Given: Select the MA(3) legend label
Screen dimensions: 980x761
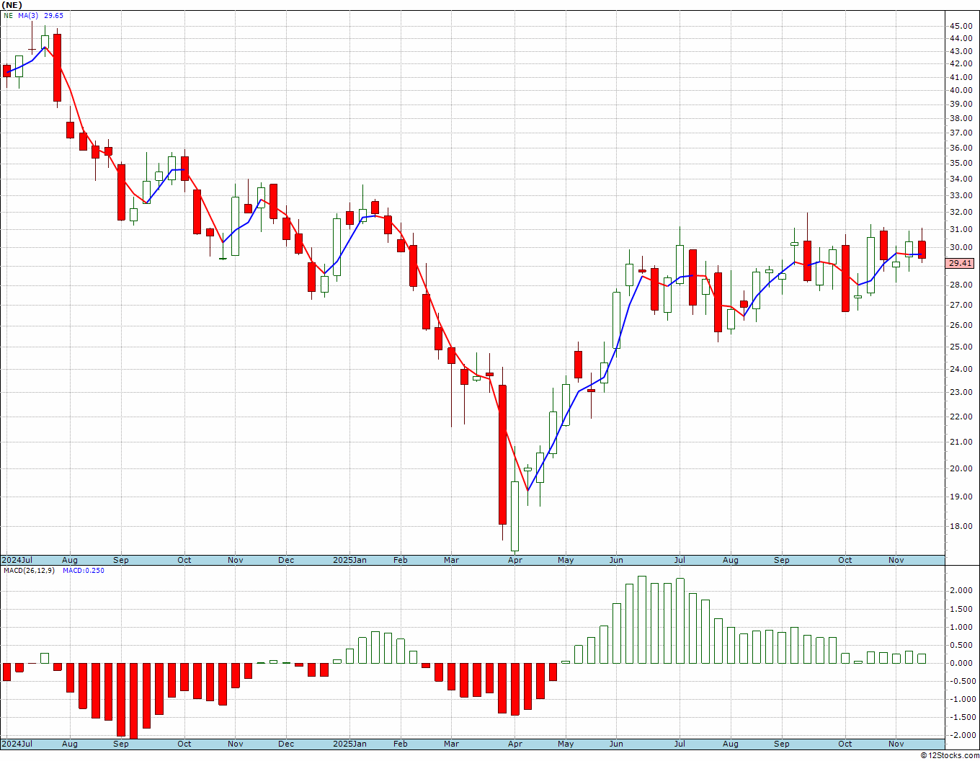Looking at the screenshot, I should pos(28,15).
